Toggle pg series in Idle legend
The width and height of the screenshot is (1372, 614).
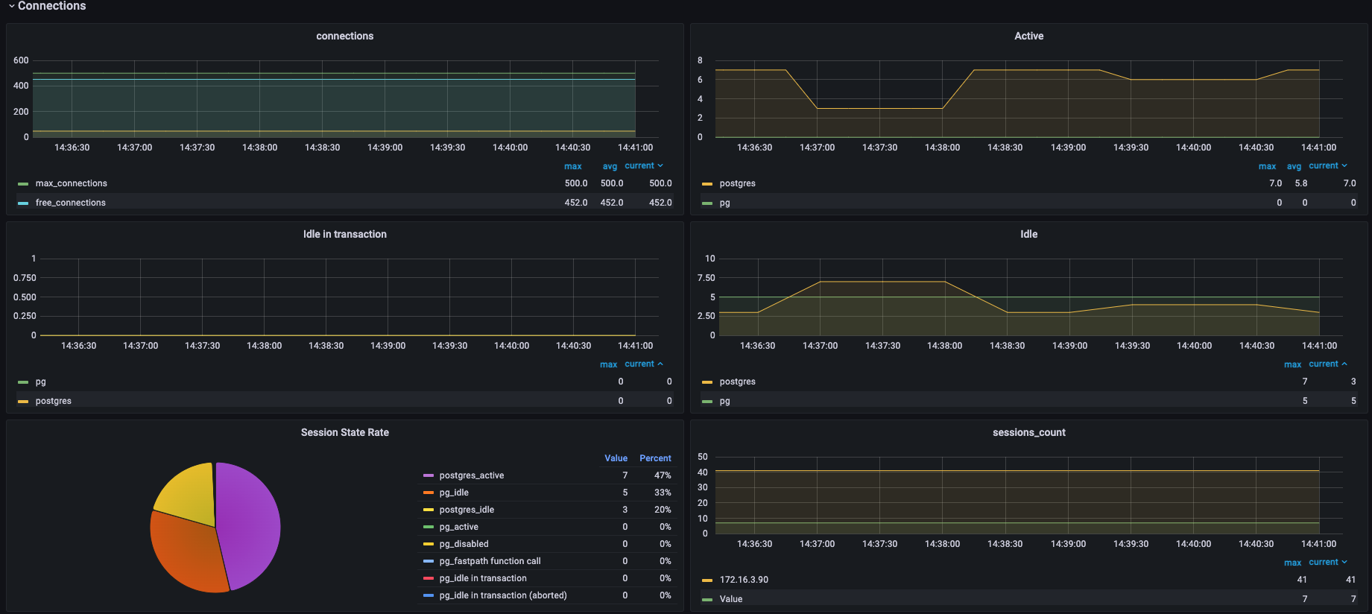point(724,401)
